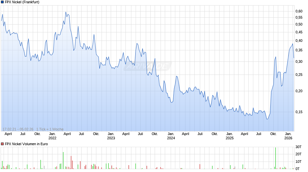Click the 0,20 price axis label
This screenshot has height=172, width=308.
click(299, 91)
